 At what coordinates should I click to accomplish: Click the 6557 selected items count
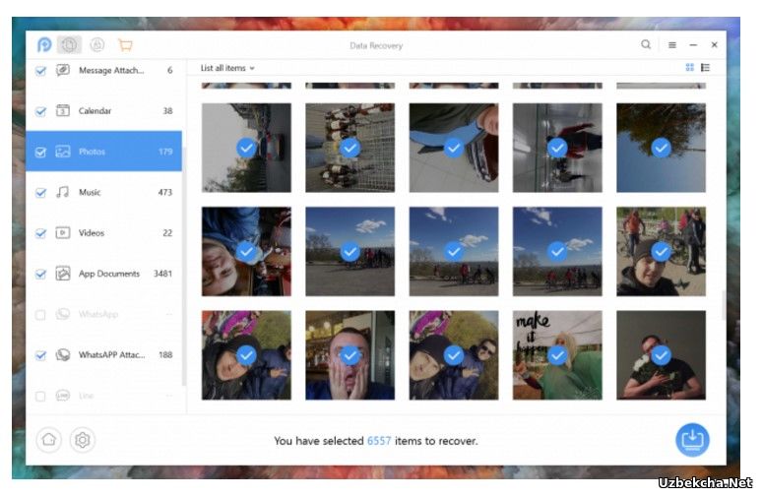379,441
